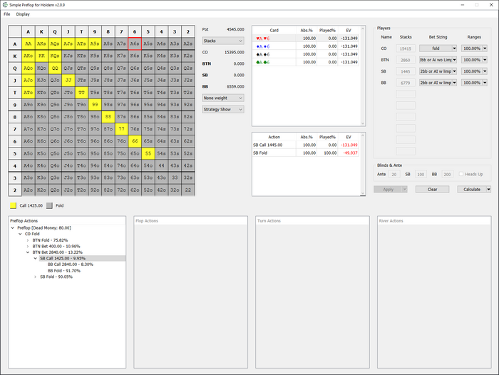Open CO bet sizing dropdown showing fold
499x375 pixels.
tap(438, 48)
